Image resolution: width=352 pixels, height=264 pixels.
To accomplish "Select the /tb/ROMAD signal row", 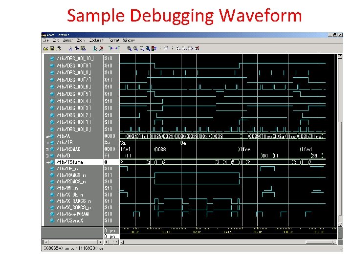I will tap(68, 149).
